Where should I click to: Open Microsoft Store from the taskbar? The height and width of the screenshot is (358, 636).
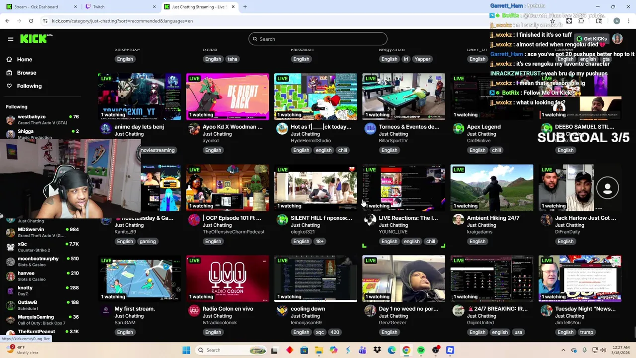point(304,350)
